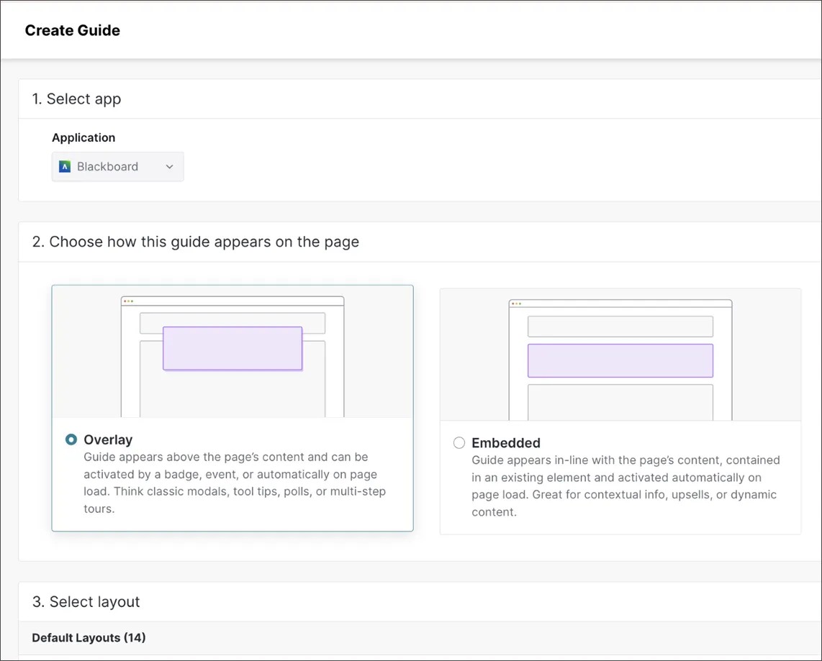Click the filled Overlay radio indicator
This screenshot has height=661, width=822.
point(71,439)
